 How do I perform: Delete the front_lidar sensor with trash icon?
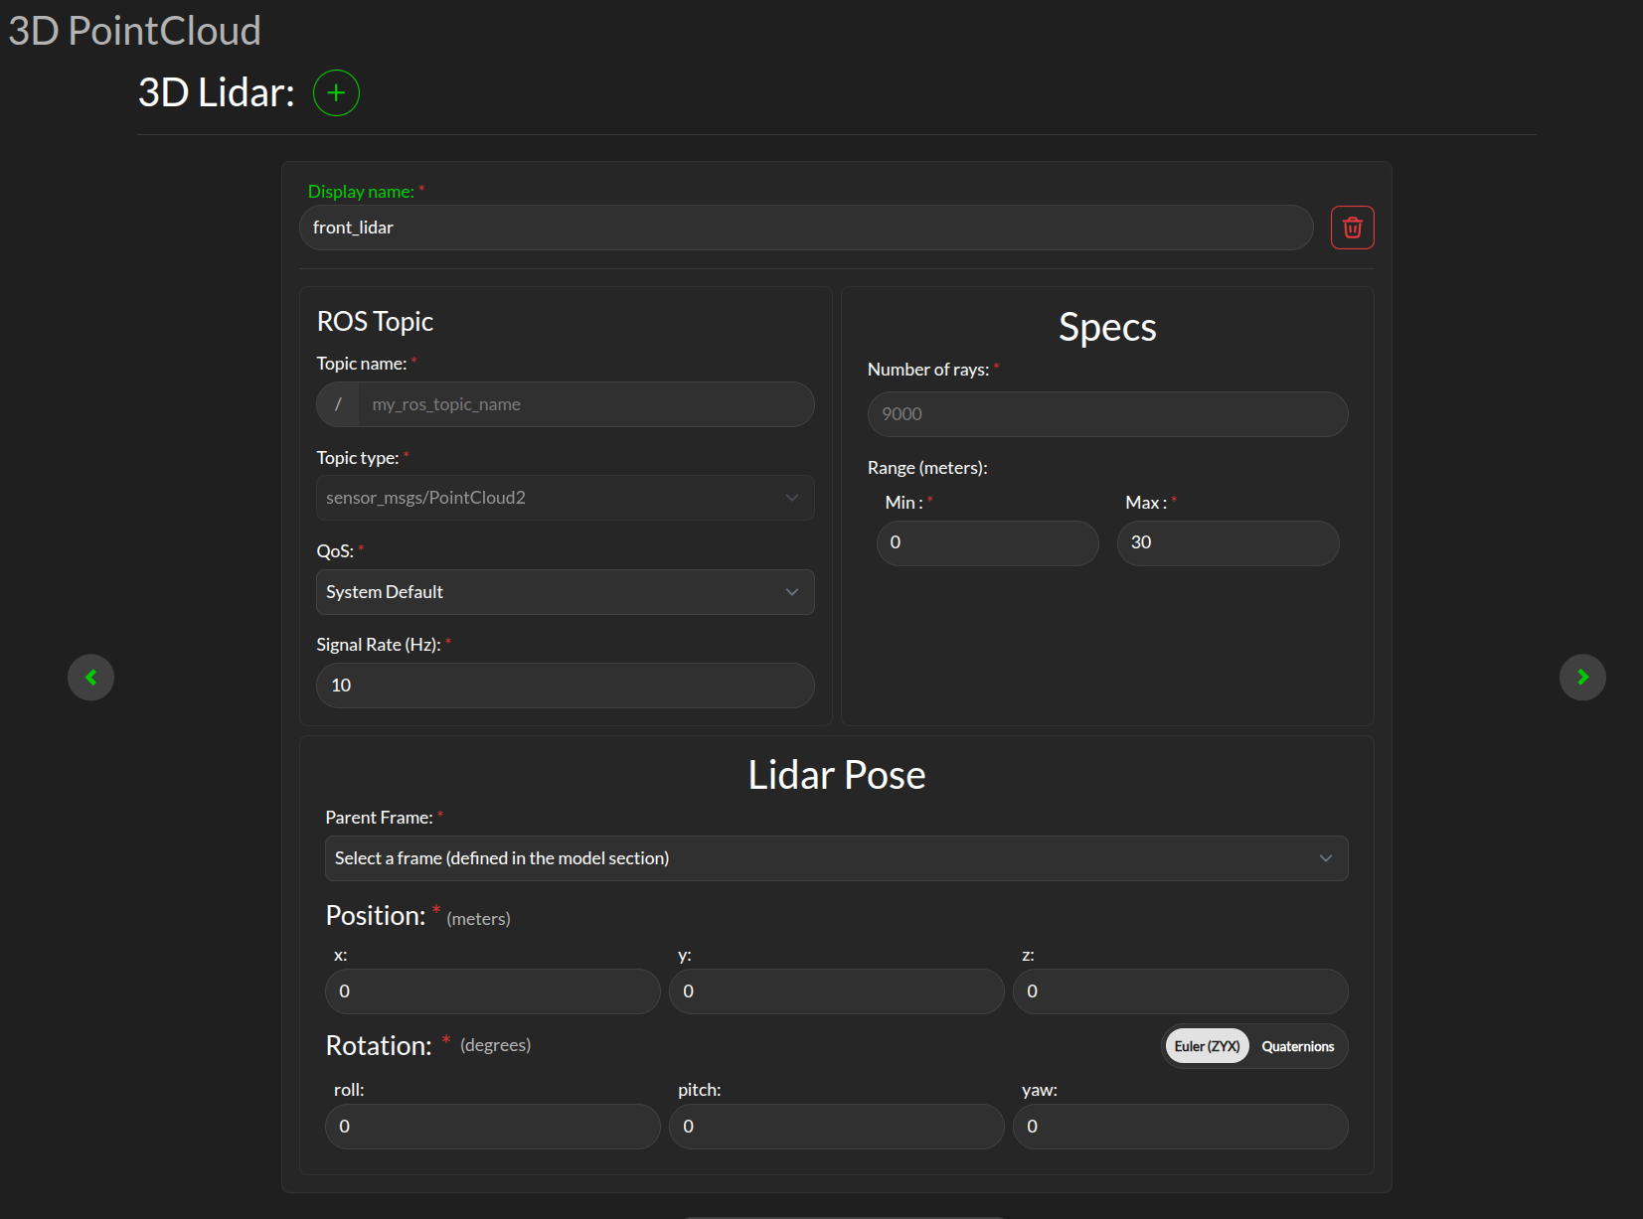[1352, 228]
